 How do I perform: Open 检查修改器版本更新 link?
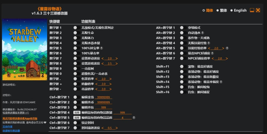16,113
